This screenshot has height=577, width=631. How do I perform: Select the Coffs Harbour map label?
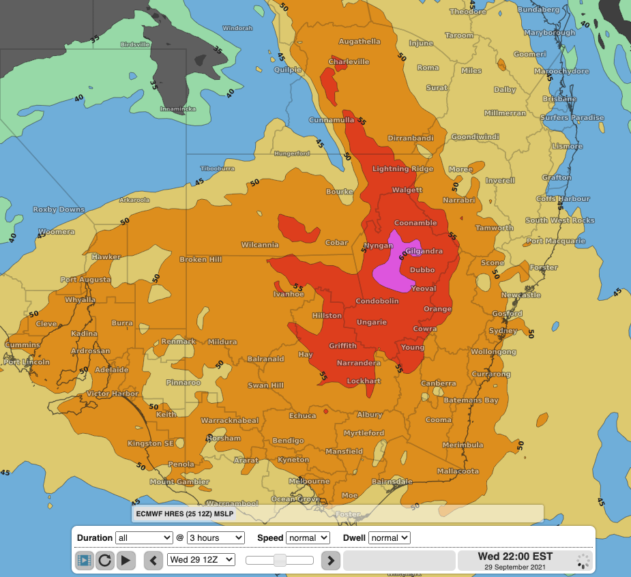pos(563,198)
